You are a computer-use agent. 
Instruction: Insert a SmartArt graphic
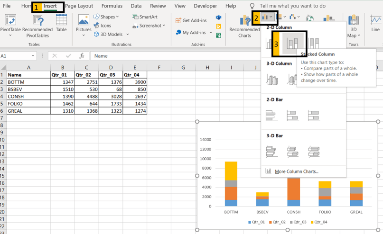point(145,17)
